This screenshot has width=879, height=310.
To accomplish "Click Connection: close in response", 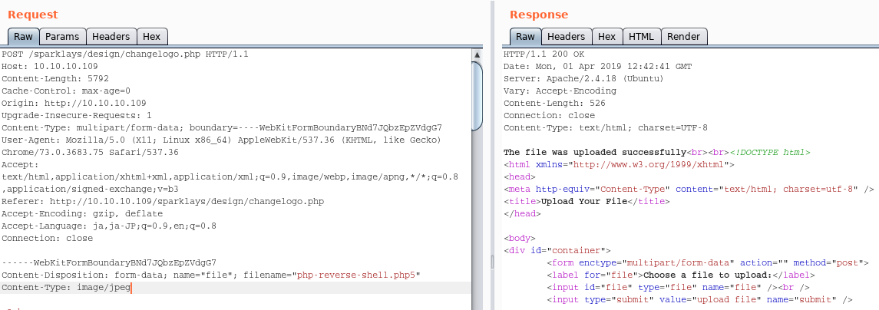I will [550, 115].
